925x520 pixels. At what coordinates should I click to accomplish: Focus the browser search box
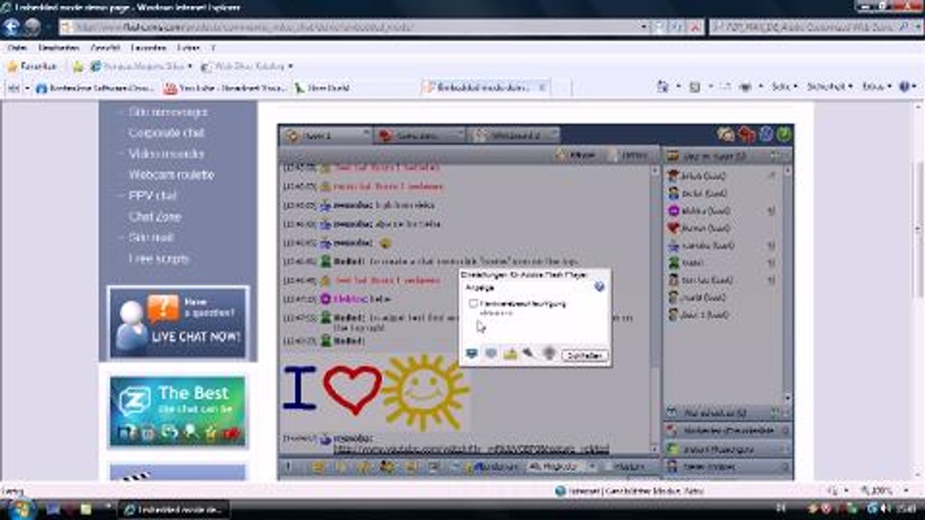coord(804,27)
